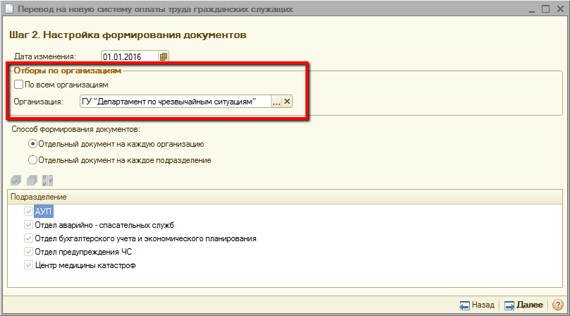This screenshot has width=570, height=316.
Task: Select Отдельный документ на каждое подразделение
Action: coord(32,160)
